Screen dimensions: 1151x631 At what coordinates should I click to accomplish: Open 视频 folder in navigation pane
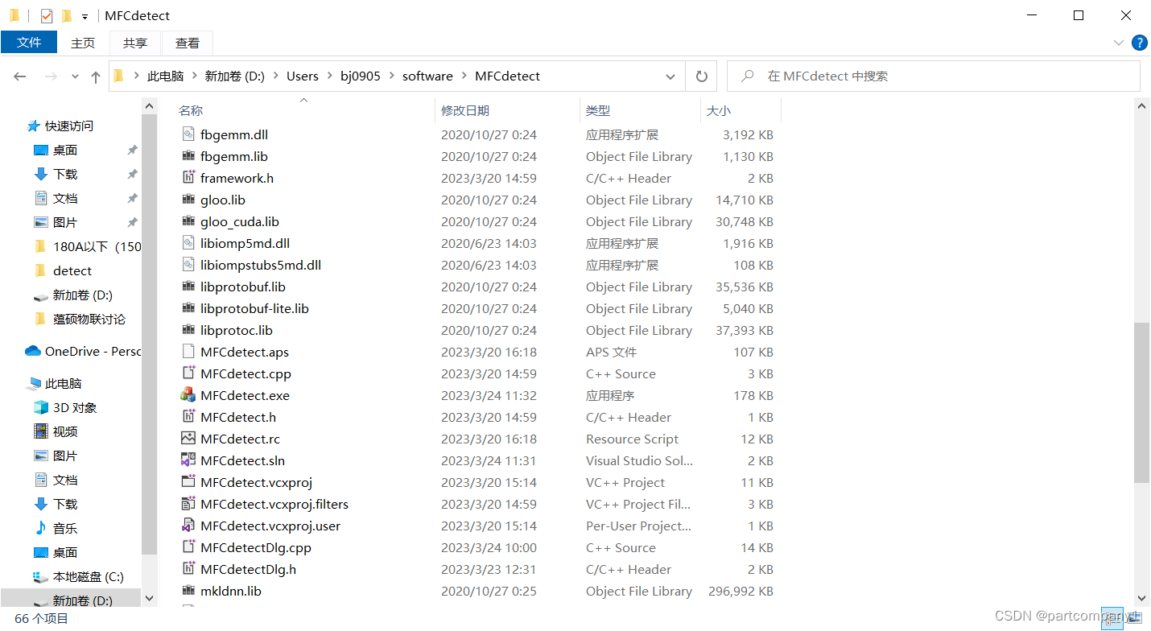coord(56,431)
